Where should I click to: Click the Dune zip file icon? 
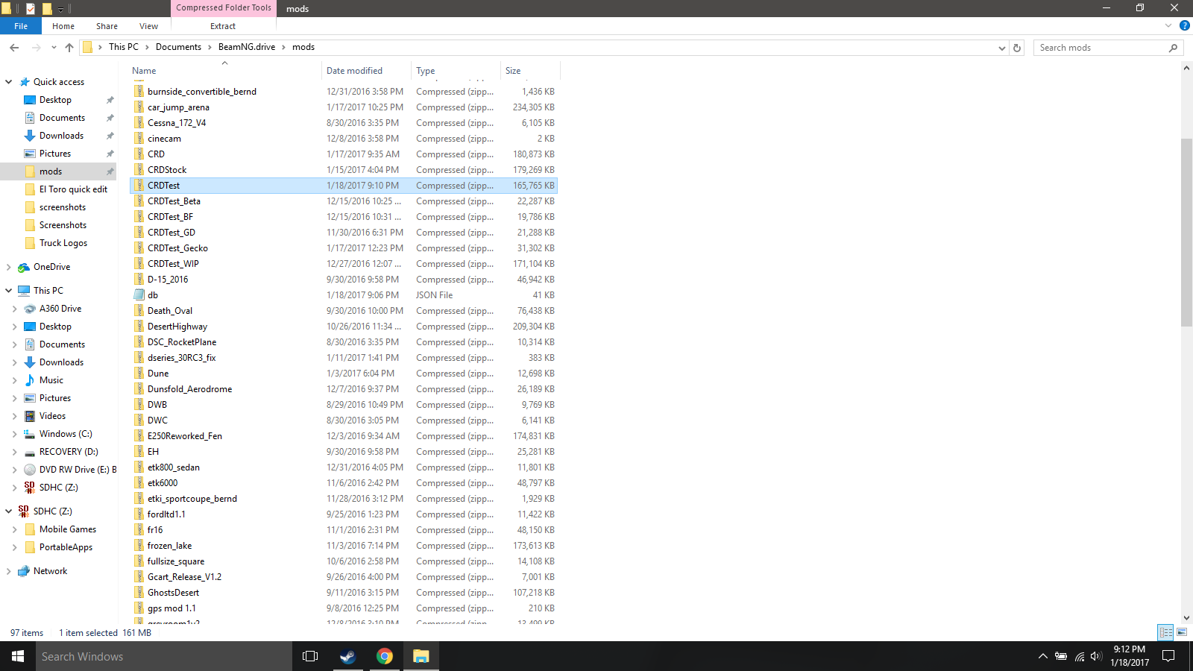pos(139,374)
